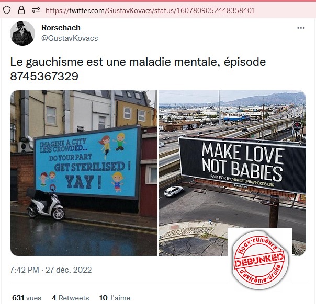
Task: Click the Debunked hoax stamp
Action: [x=260, y=260]
